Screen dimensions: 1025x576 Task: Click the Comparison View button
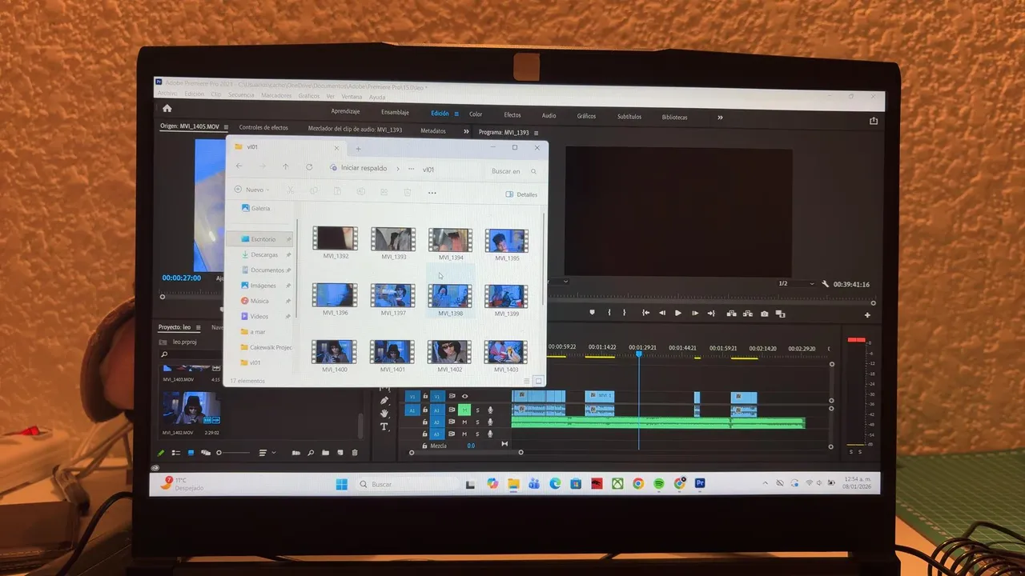781,314
